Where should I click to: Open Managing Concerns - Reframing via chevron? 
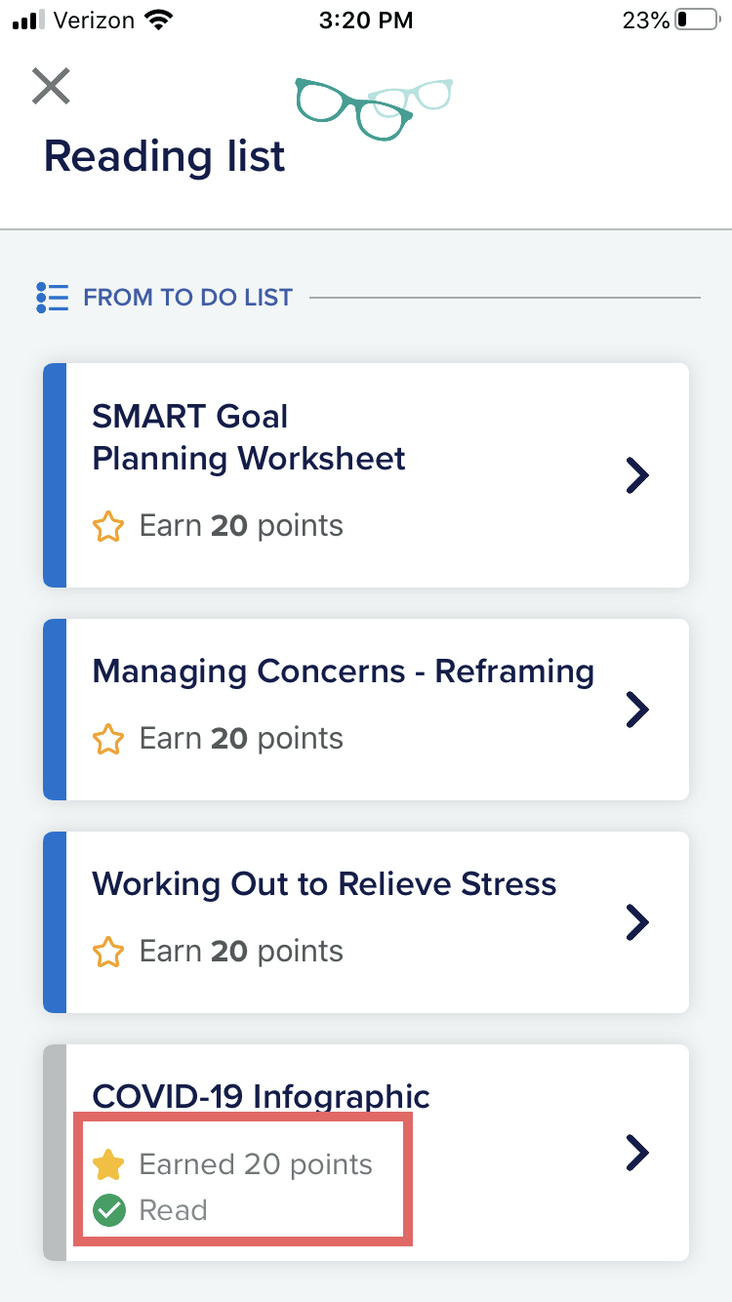click(637, 709)
